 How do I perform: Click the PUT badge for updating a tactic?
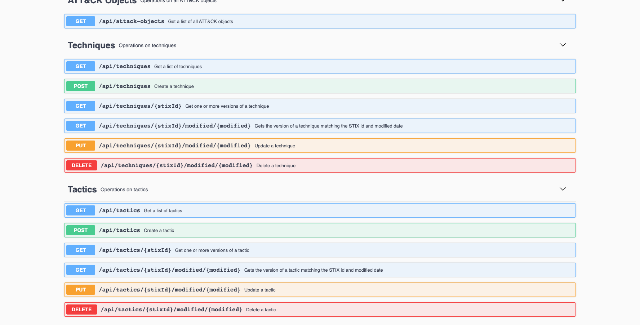click(x=80, y=289)
